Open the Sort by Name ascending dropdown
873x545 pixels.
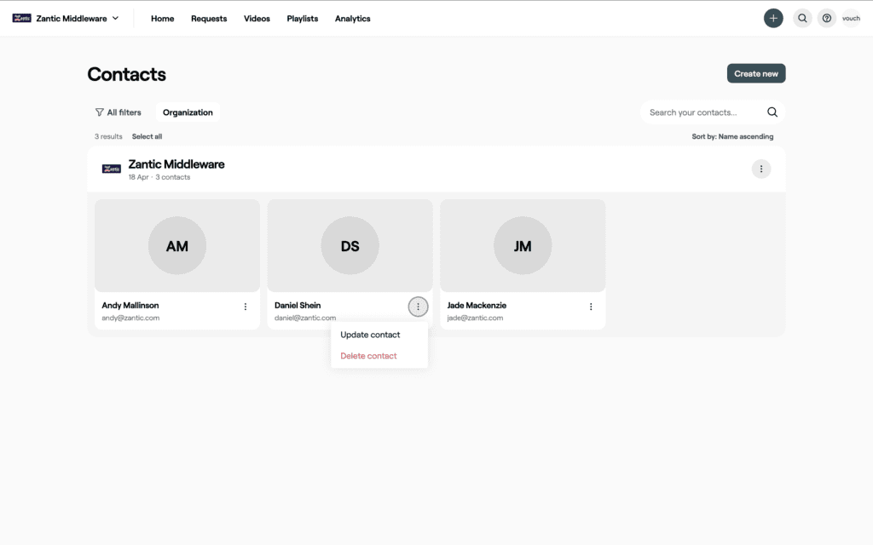coord(732,136)
